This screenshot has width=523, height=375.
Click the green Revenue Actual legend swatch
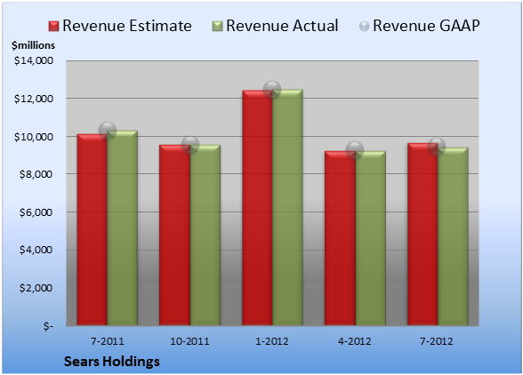click(217, 27)
